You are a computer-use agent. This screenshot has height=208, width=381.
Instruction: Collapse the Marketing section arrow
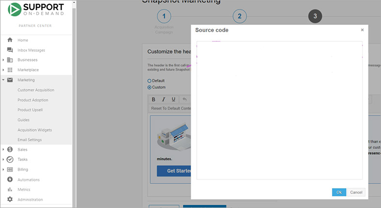pos(3,80)
